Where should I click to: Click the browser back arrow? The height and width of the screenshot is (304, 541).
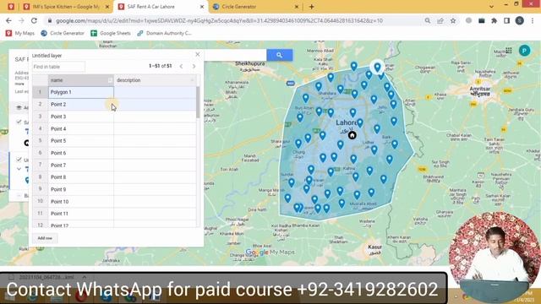tap(8, 20)
